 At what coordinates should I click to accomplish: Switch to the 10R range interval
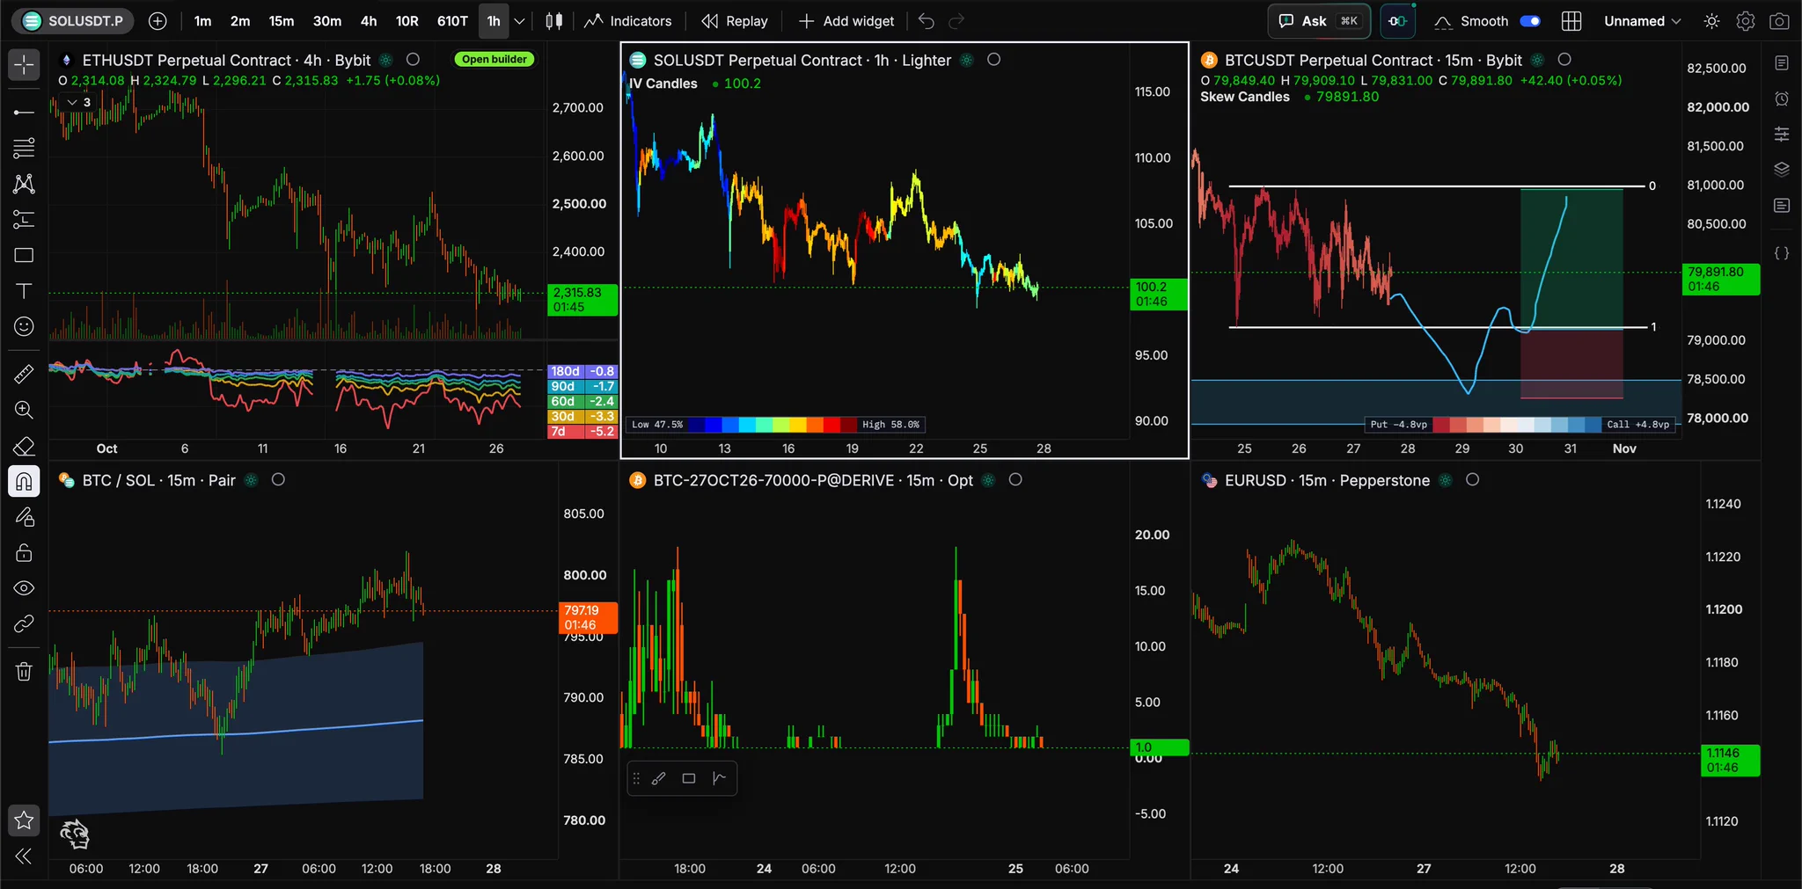point(407,21)
